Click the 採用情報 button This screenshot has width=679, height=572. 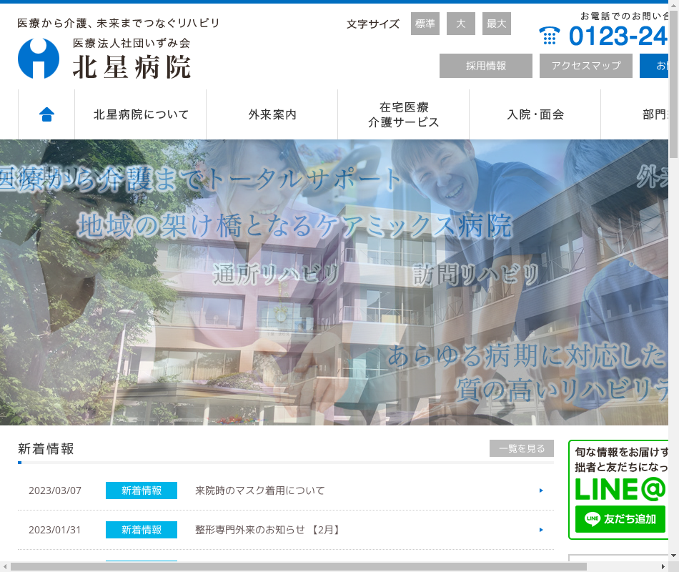486,66
